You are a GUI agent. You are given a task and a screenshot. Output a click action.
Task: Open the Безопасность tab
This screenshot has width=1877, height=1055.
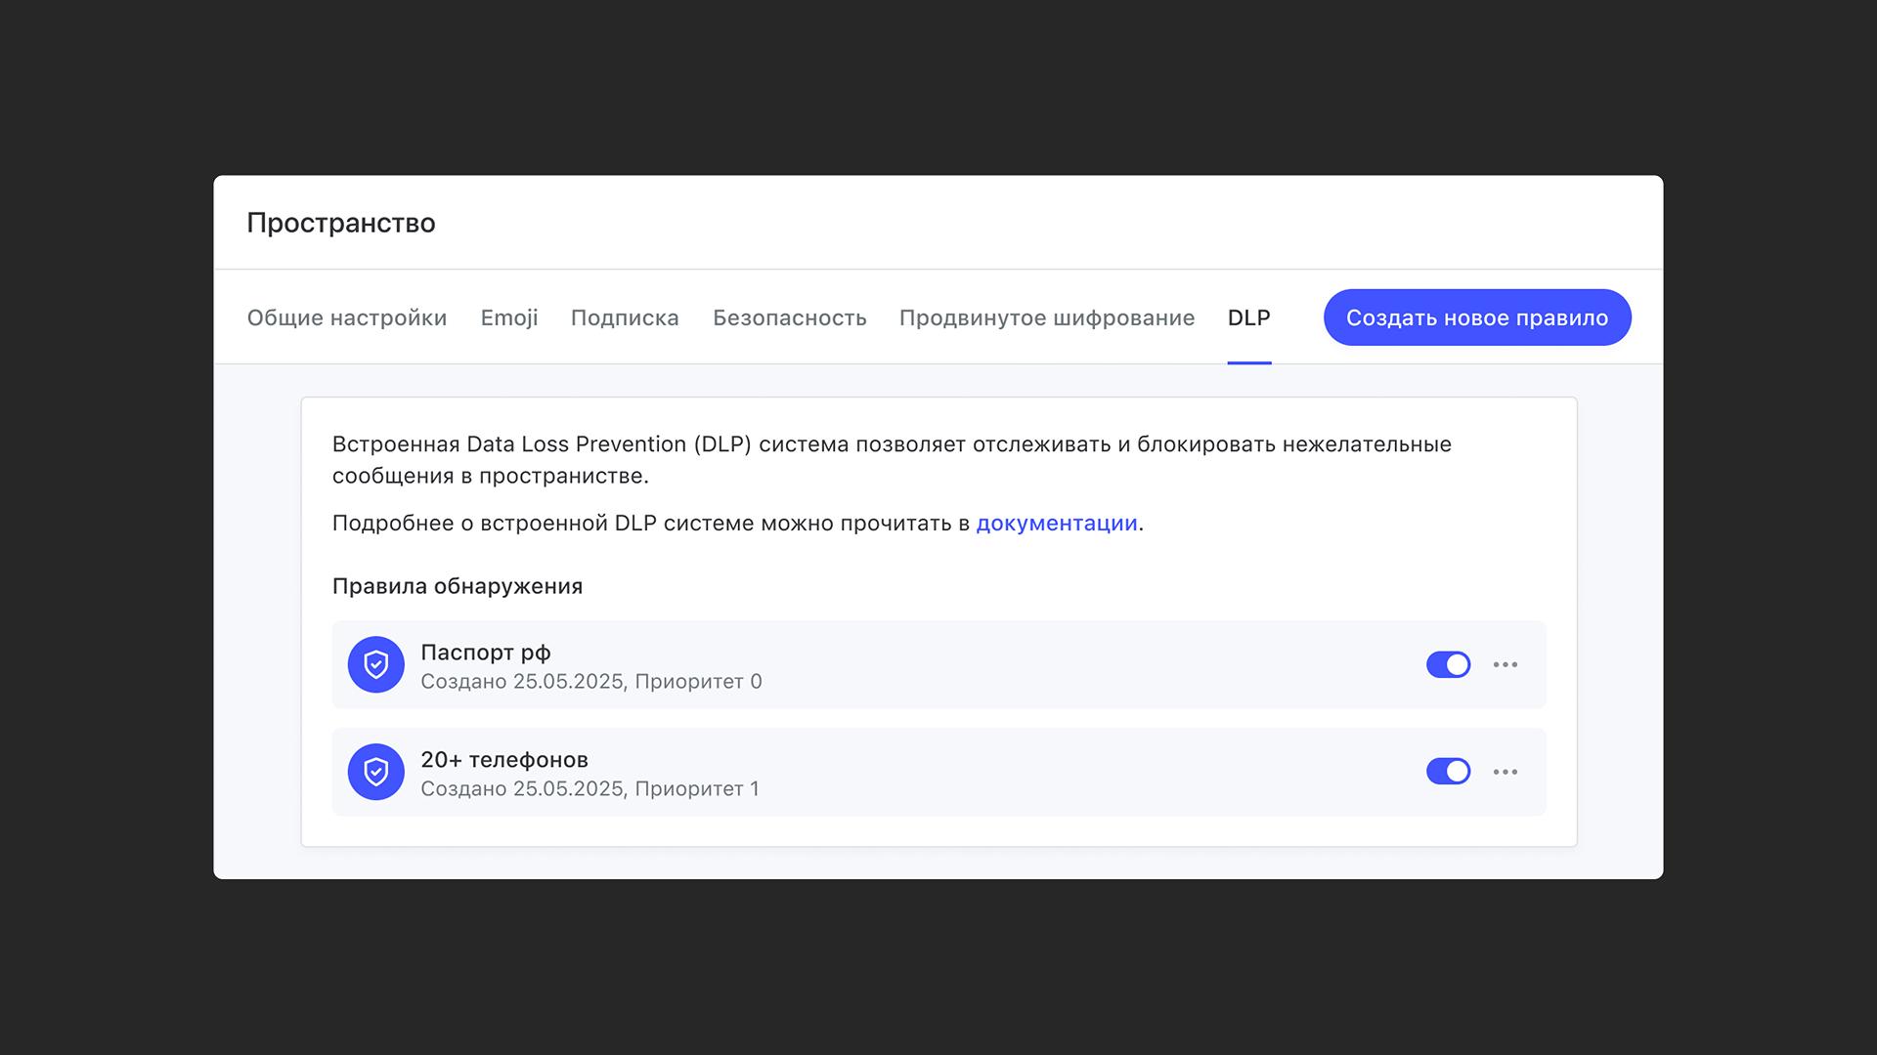pos(789,317)
